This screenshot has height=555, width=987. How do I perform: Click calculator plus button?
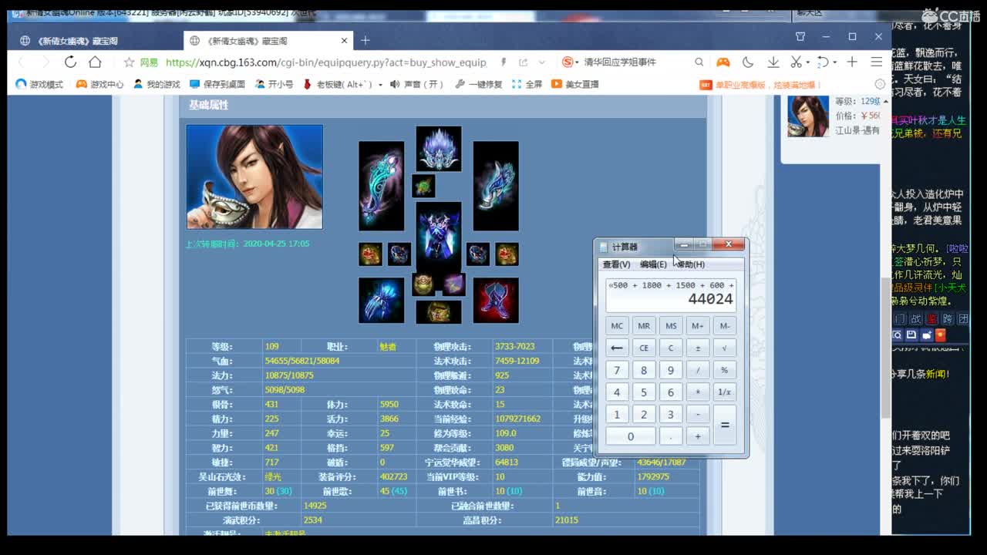pyautogui.click(x=698, y=436)
